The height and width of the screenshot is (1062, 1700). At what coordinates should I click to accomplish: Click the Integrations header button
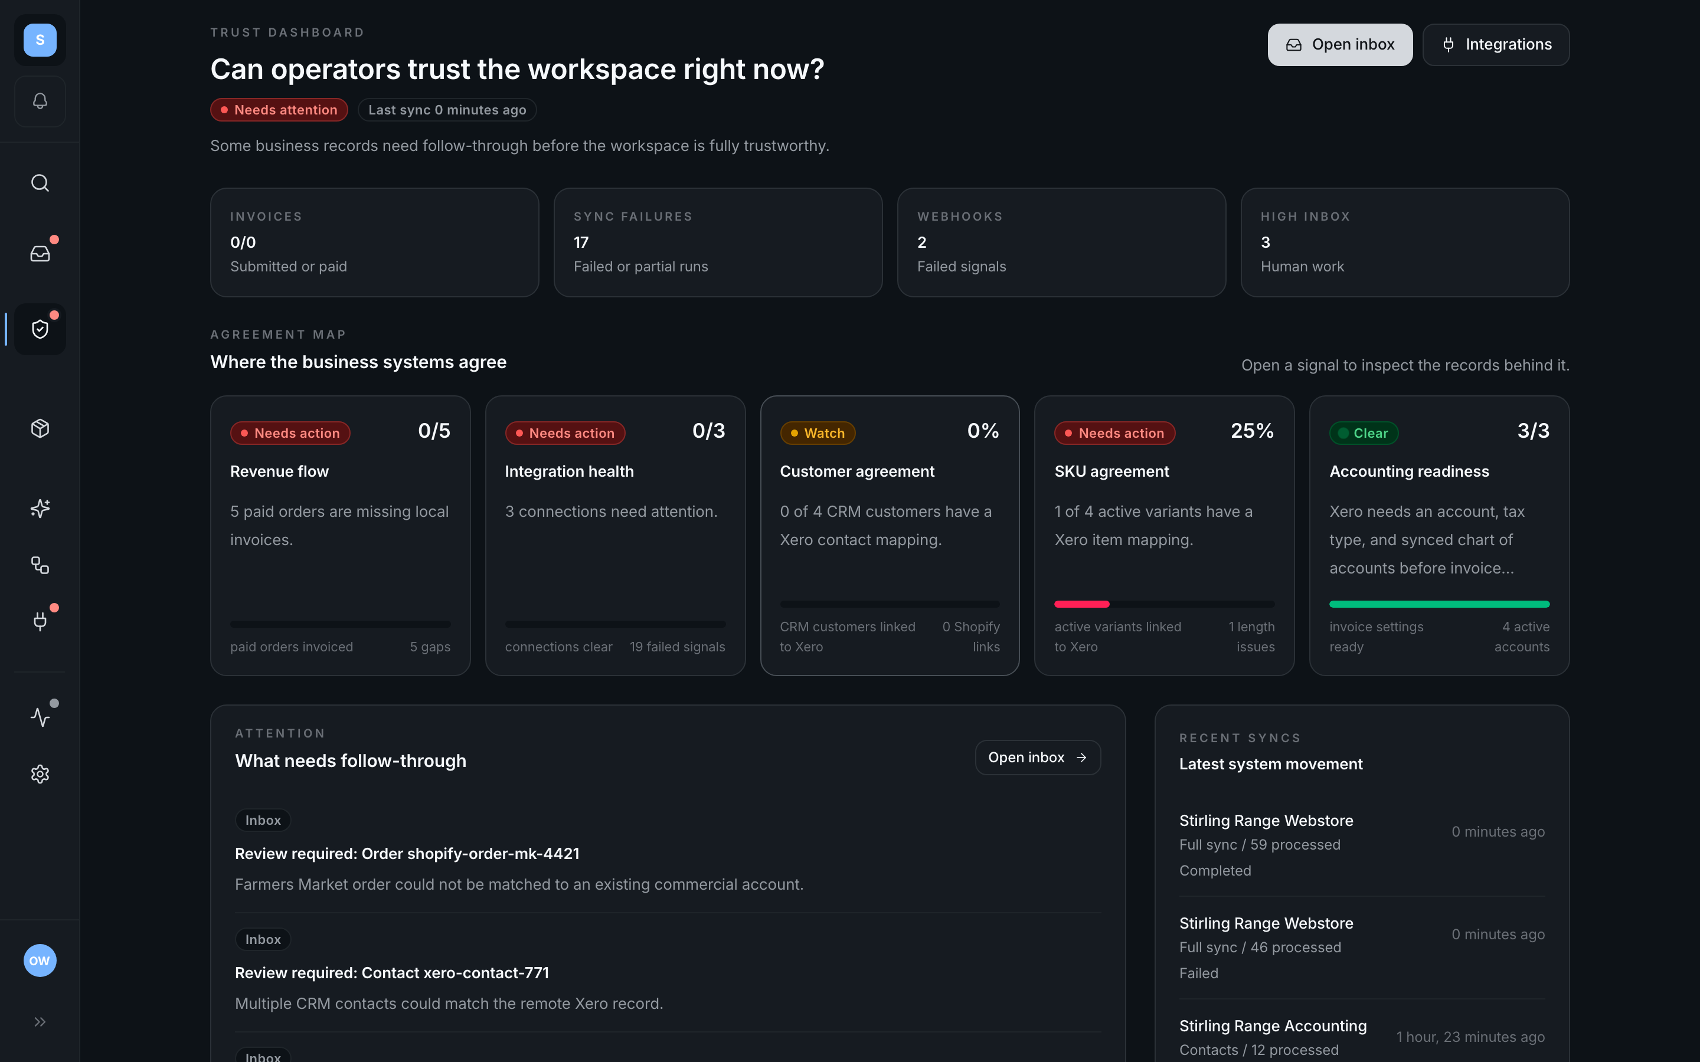pyautogui.click(x=1496, y=45)
